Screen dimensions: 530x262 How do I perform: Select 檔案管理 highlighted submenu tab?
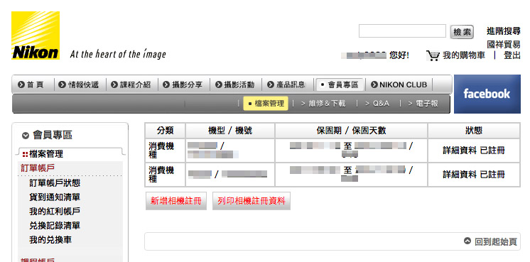[x=266, y=104]
